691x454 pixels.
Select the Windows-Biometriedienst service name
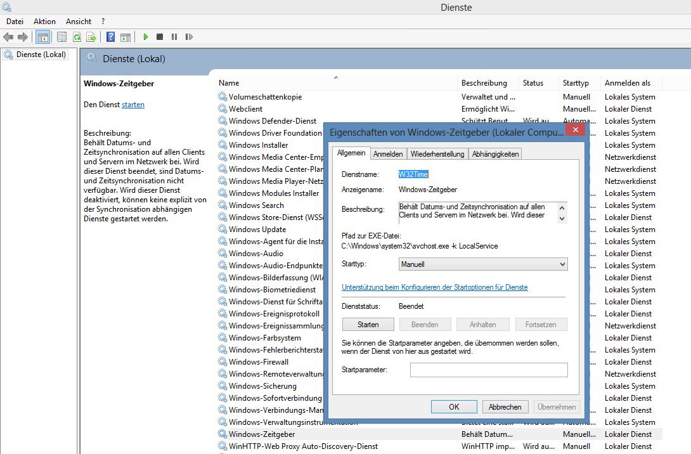point(273,290)
